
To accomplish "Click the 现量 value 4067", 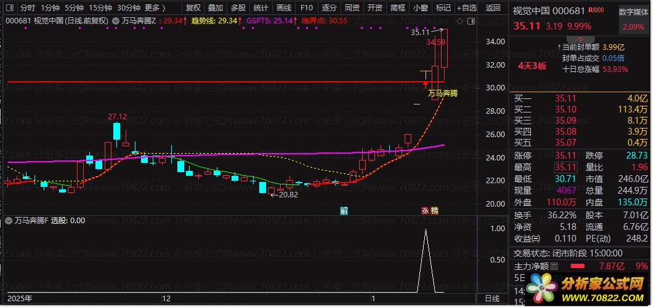I will [567, 191].
